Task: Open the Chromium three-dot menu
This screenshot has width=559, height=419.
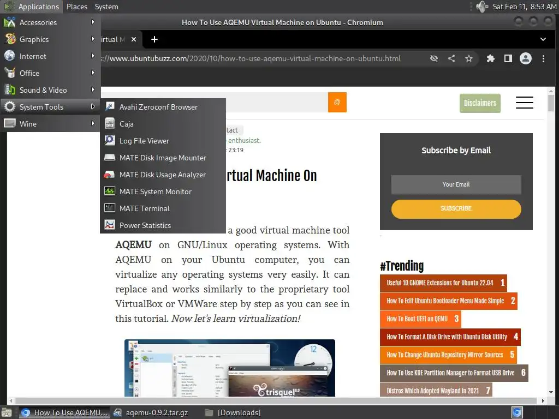Action: pos(543,58)
